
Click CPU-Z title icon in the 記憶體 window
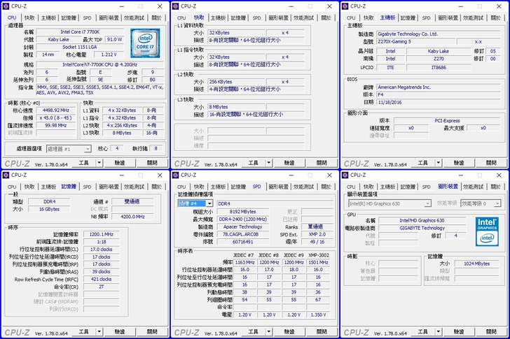point(6,175)
